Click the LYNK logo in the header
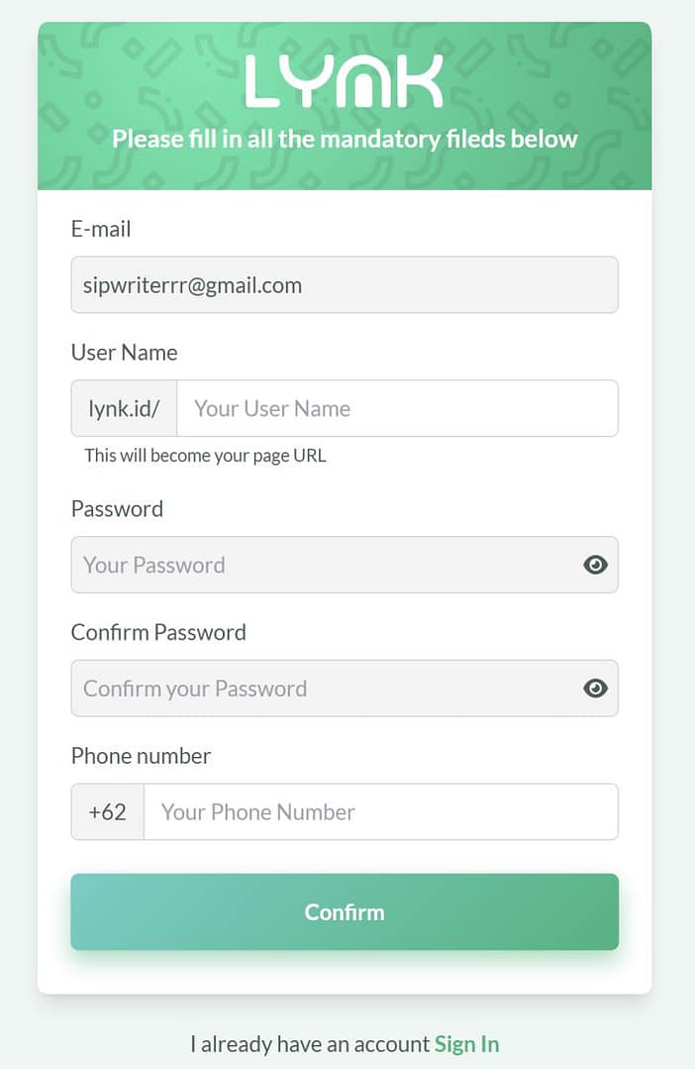The height and width of the screenshot is (1069, 695). point(344,81)
